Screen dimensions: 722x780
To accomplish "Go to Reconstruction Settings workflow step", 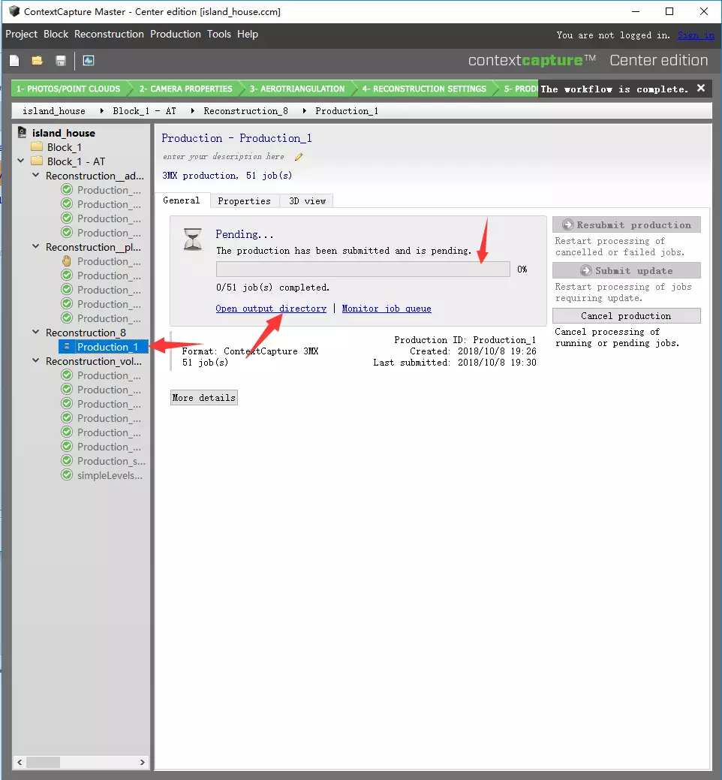I will pos(424,89).
